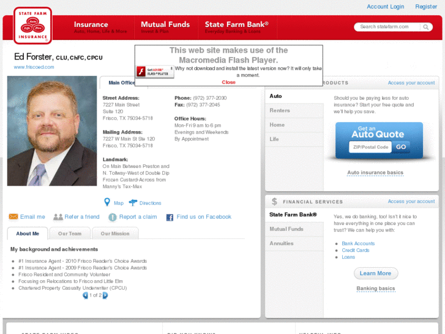Screen dimensions: 445x334
Task: Open the Banking basics link
Action: click(x=376, y=289)
